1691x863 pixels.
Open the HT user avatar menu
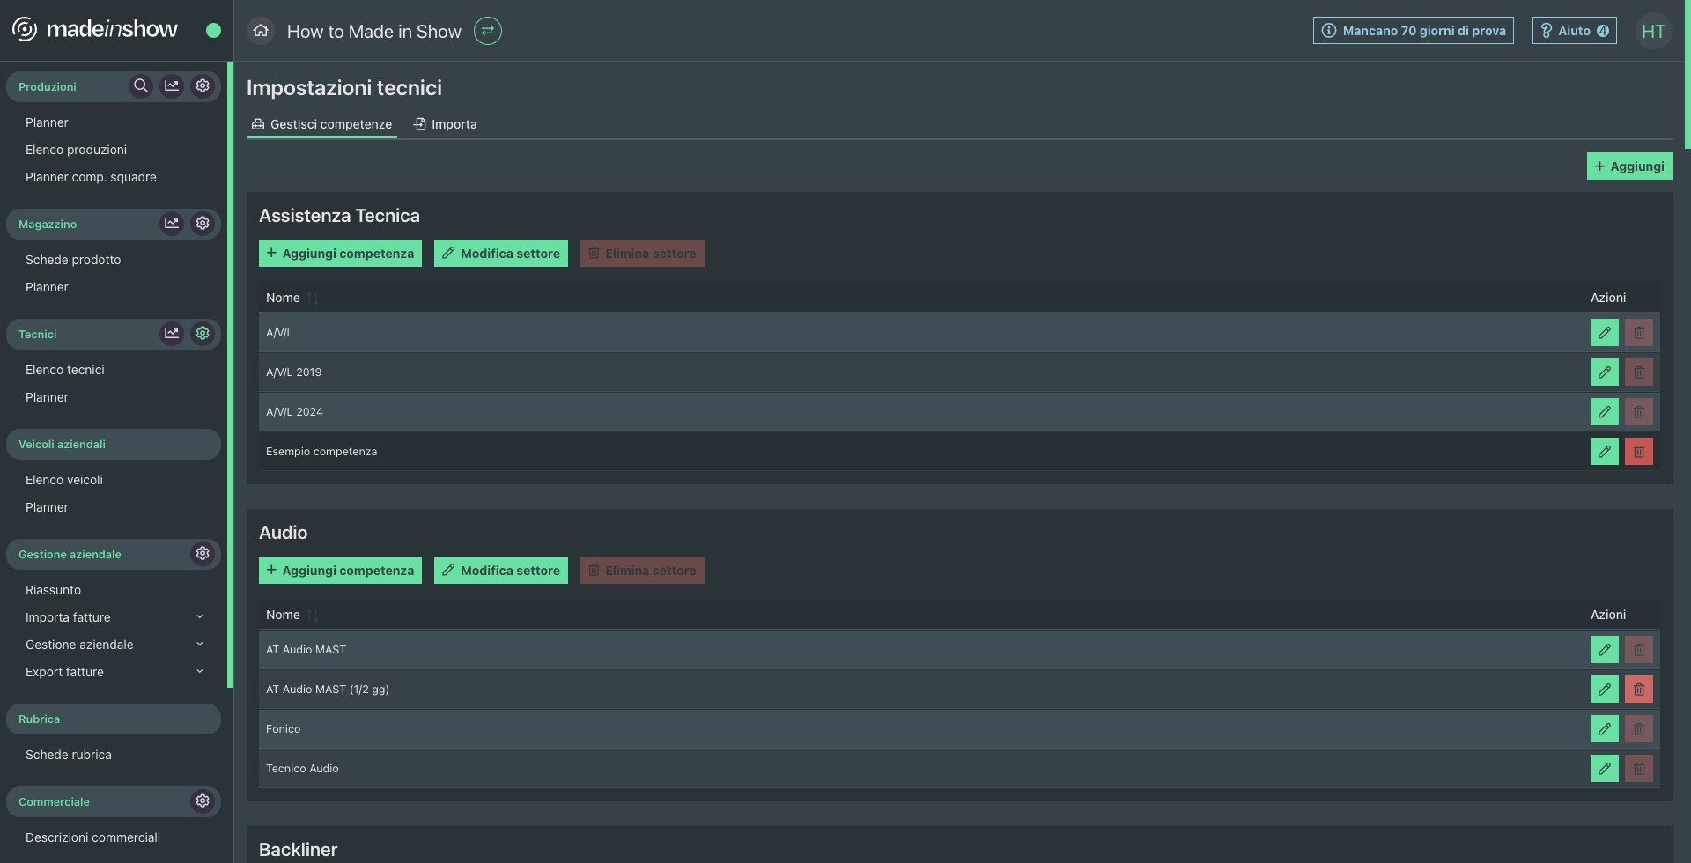(x=1652, y=32)
